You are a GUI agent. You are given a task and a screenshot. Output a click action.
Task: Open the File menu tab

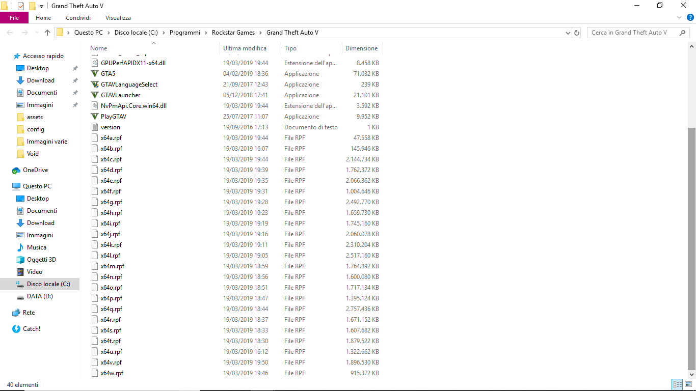(14, 18)
